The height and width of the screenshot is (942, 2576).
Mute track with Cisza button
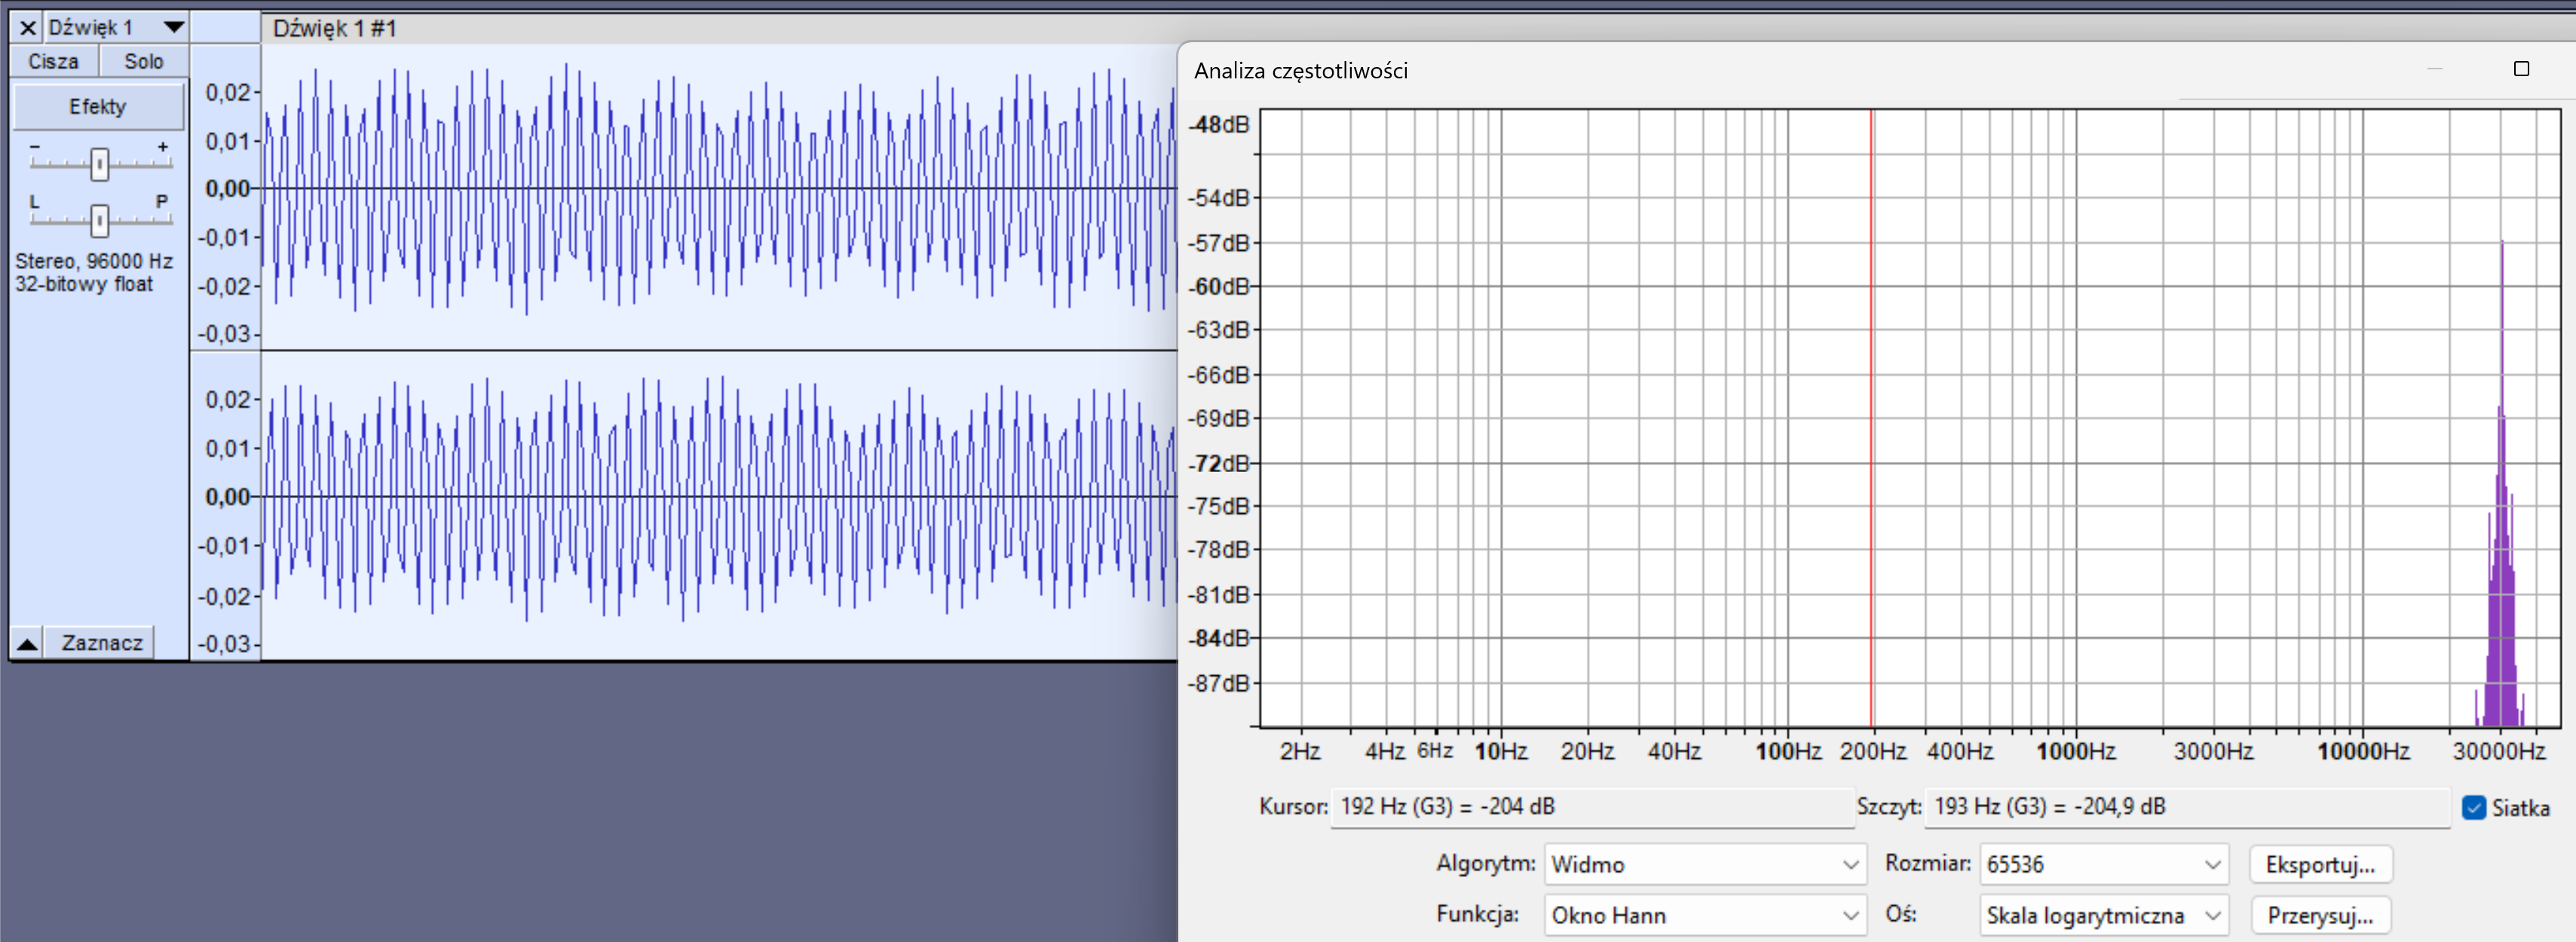click(x=53, y=61)
